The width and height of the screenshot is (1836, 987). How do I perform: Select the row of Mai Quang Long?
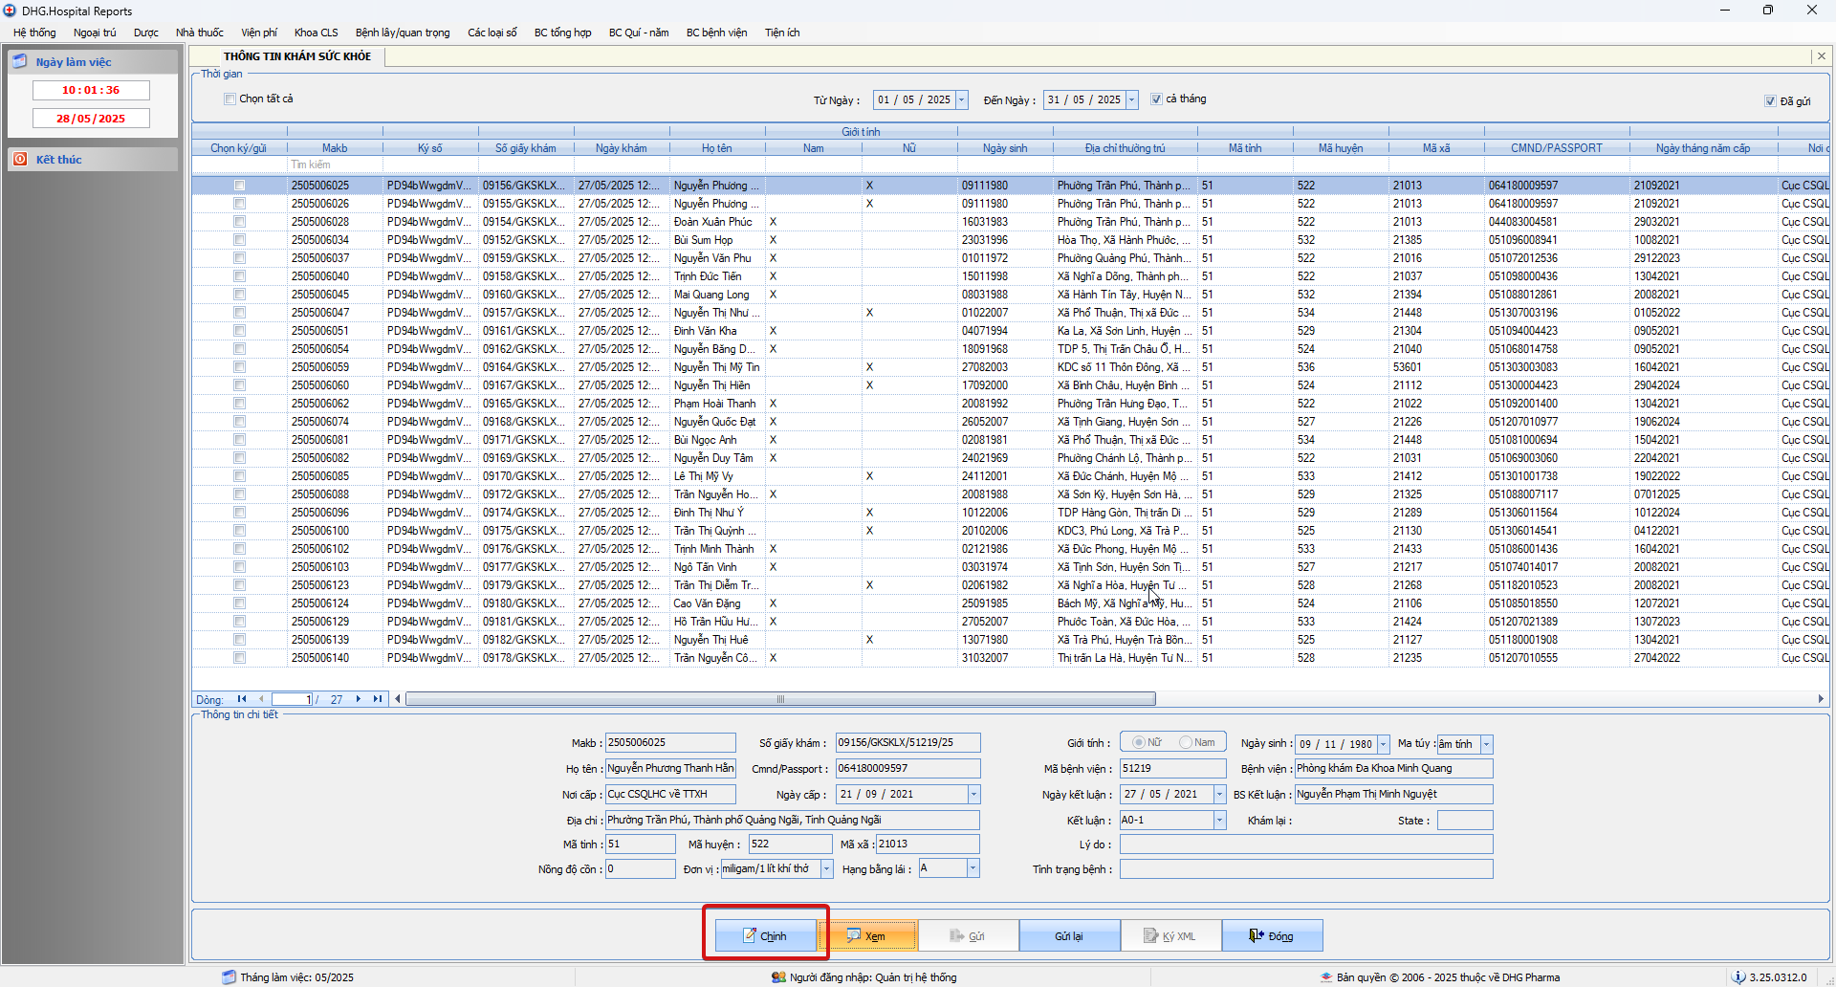1011,295
